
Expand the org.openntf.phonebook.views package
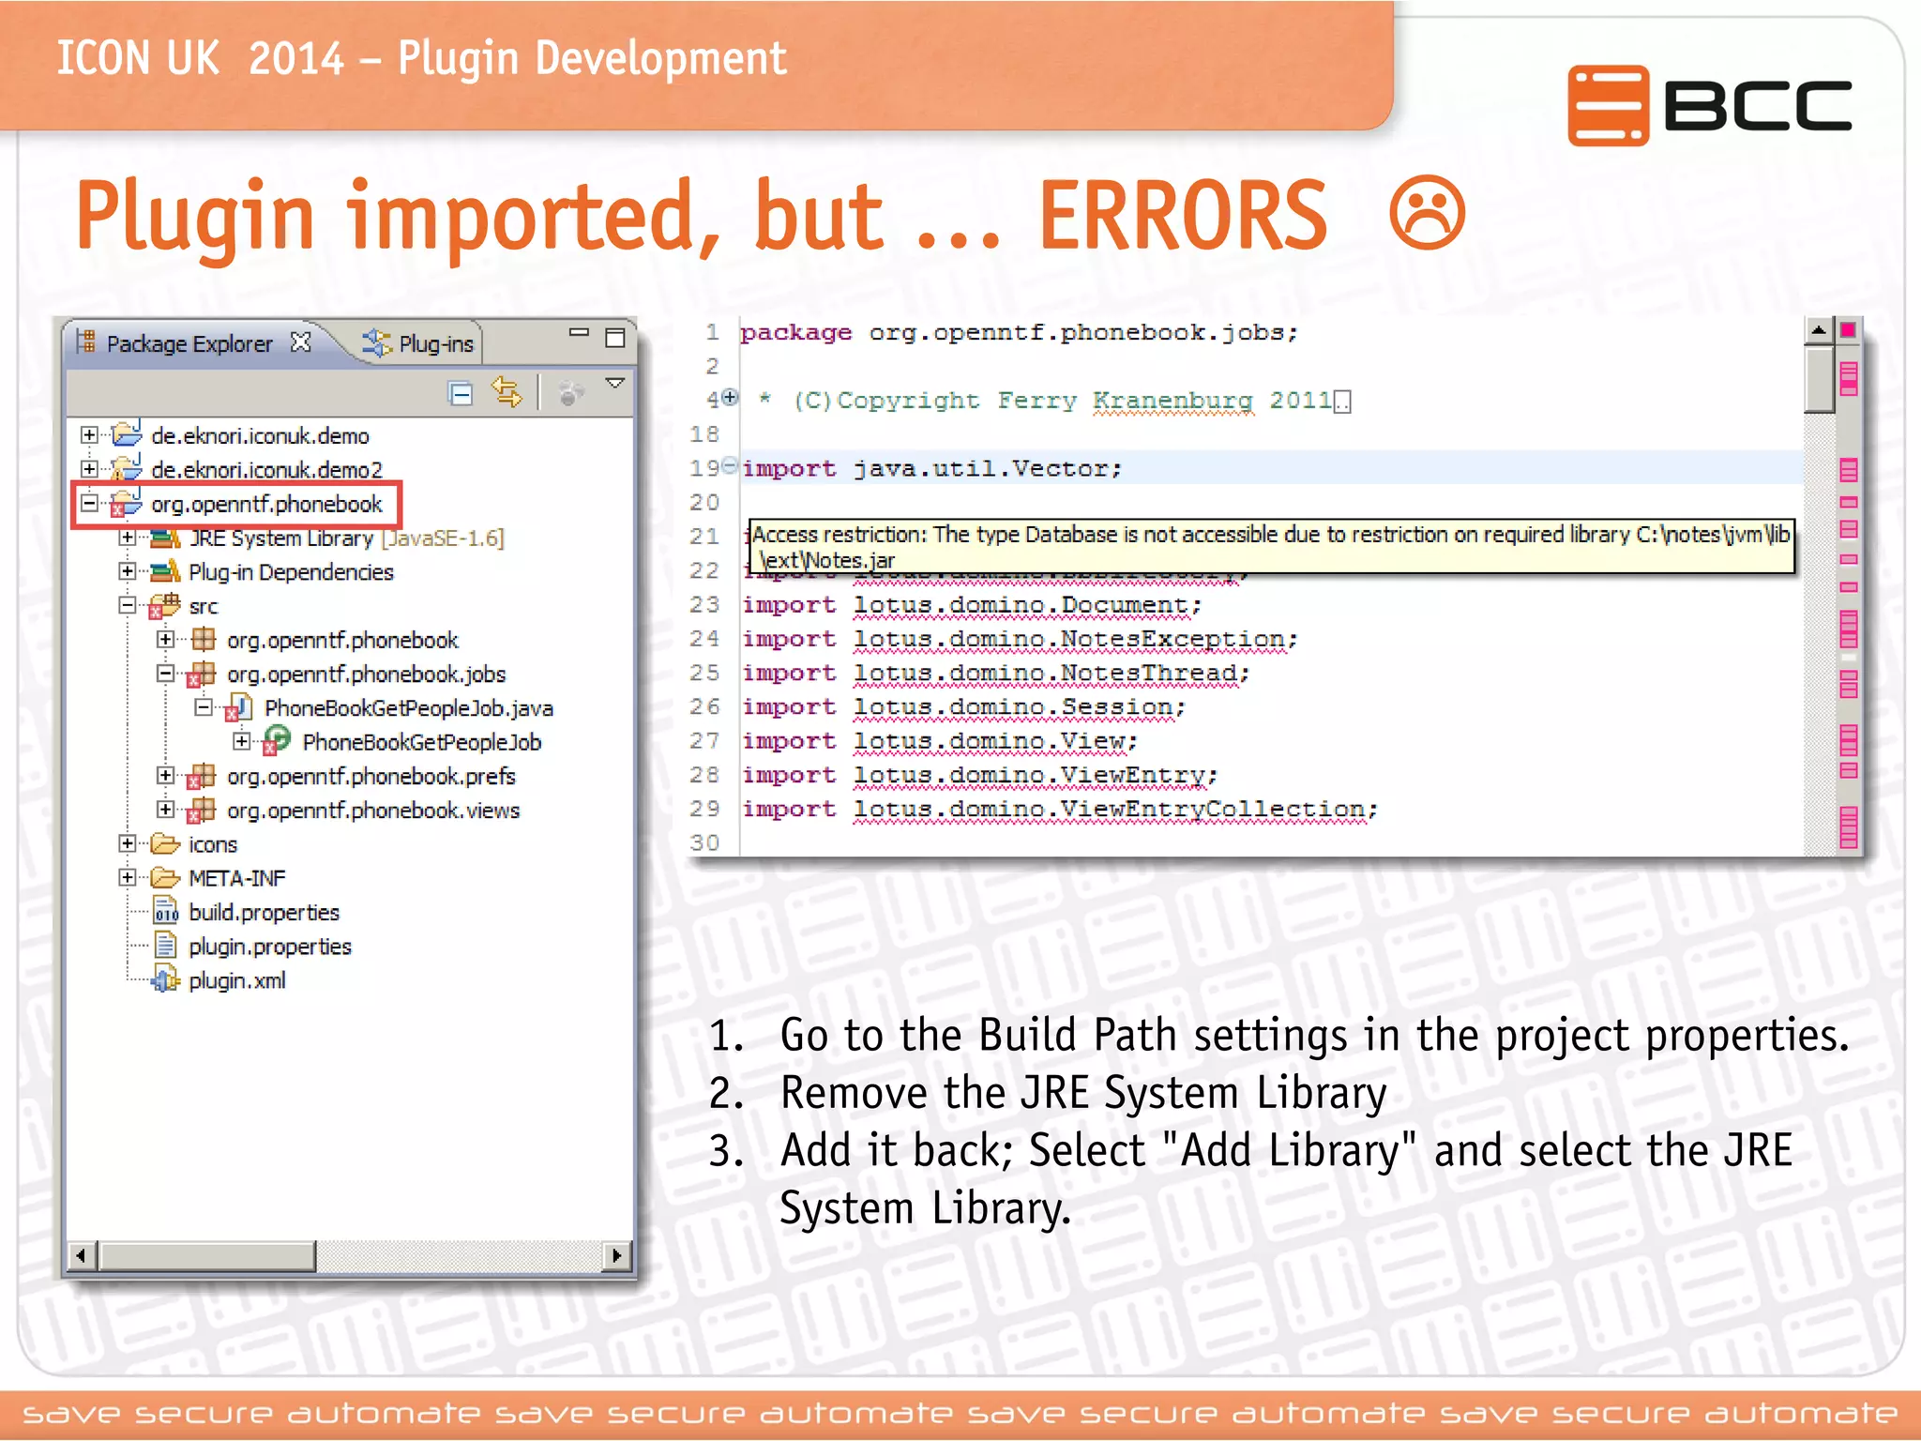[165, 810]
